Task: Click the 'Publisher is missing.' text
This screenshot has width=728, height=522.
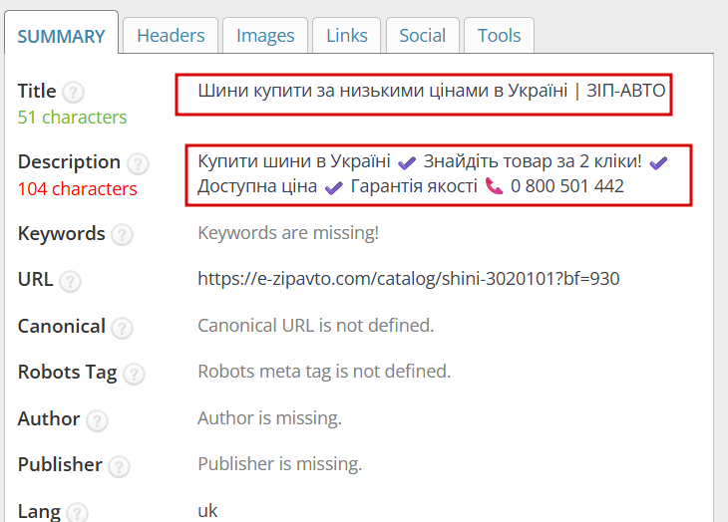Action: pyautogui.click(x=280, y=464)
